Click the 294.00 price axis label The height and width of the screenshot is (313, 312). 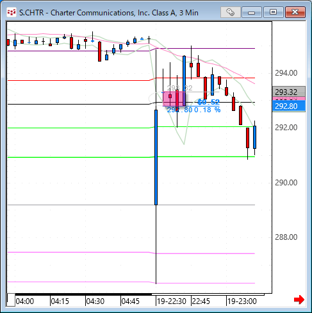286,73
